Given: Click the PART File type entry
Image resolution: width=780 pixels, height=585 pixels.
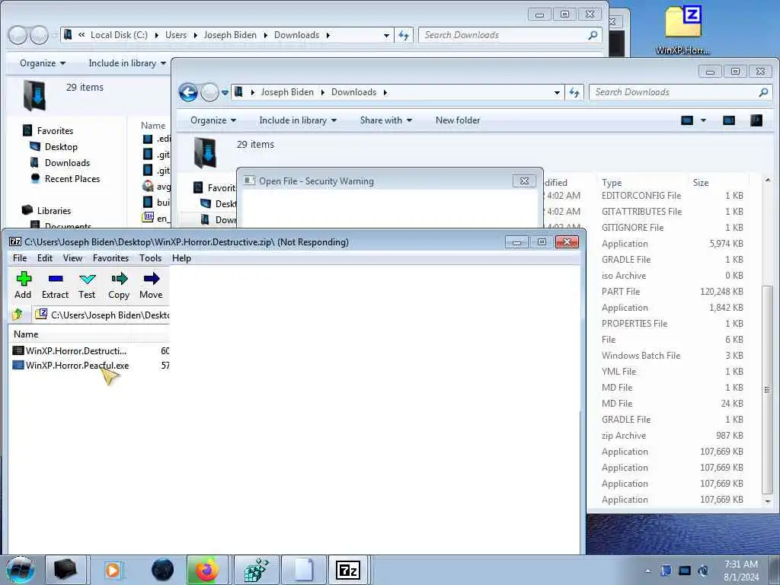Looking at the screenshot, I should click(x=620, y=292).
